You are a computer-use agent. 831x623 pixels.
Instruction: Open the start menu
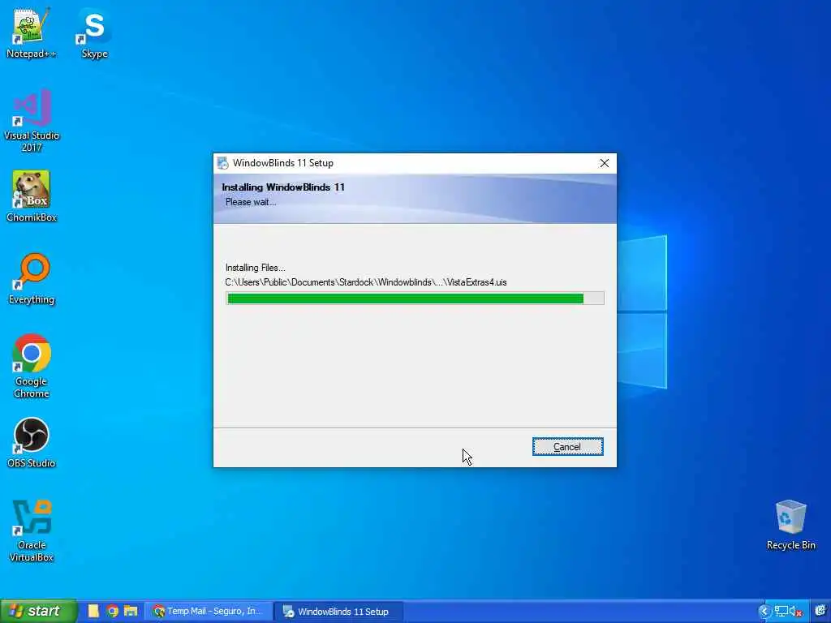(38, 611)
